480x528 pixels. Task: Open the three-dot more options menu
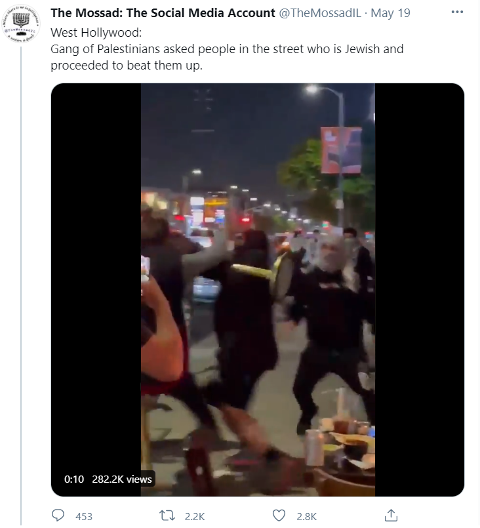point(457,12)
